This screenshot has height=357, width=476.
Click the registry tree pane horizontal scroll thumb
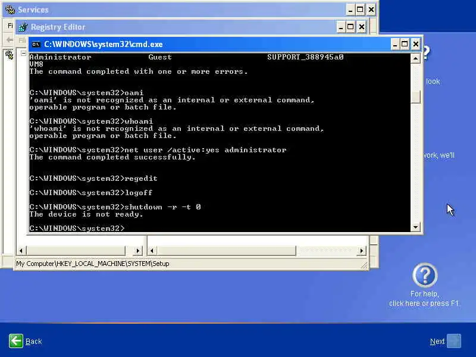(x=76, y=250)
